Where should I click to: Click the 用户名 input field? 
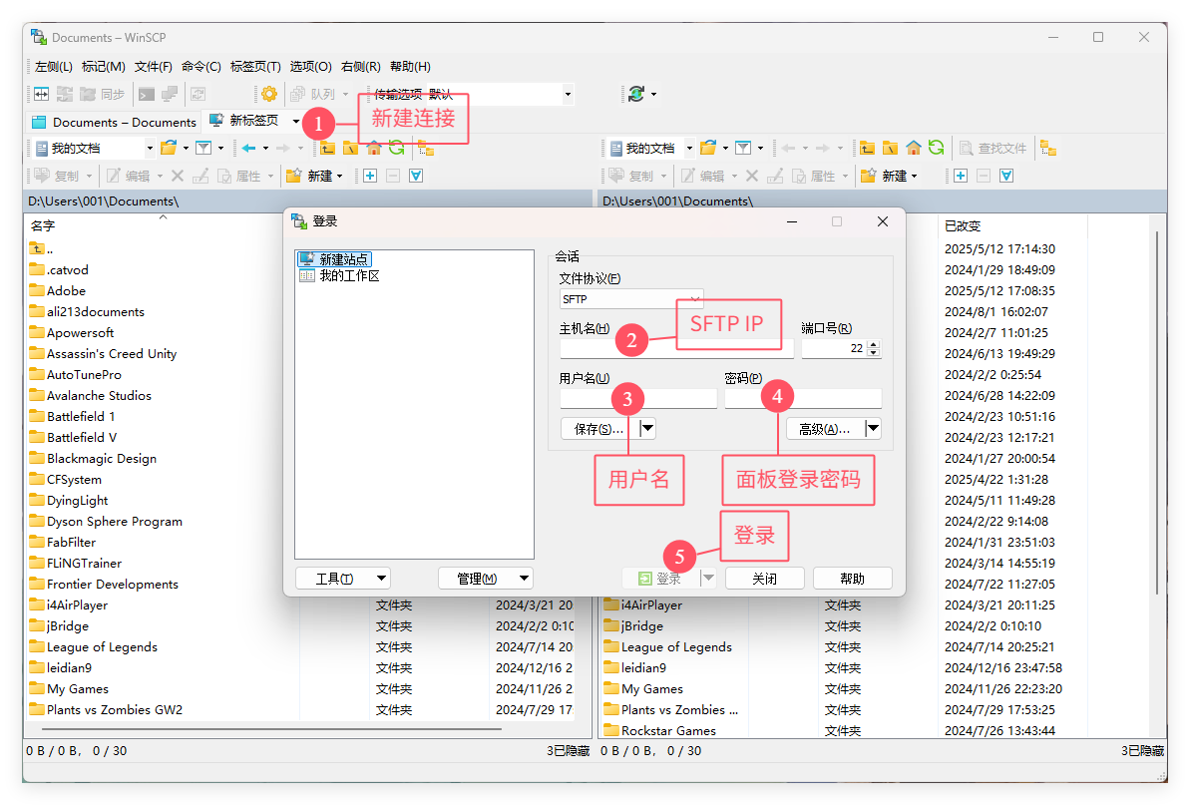638,398
